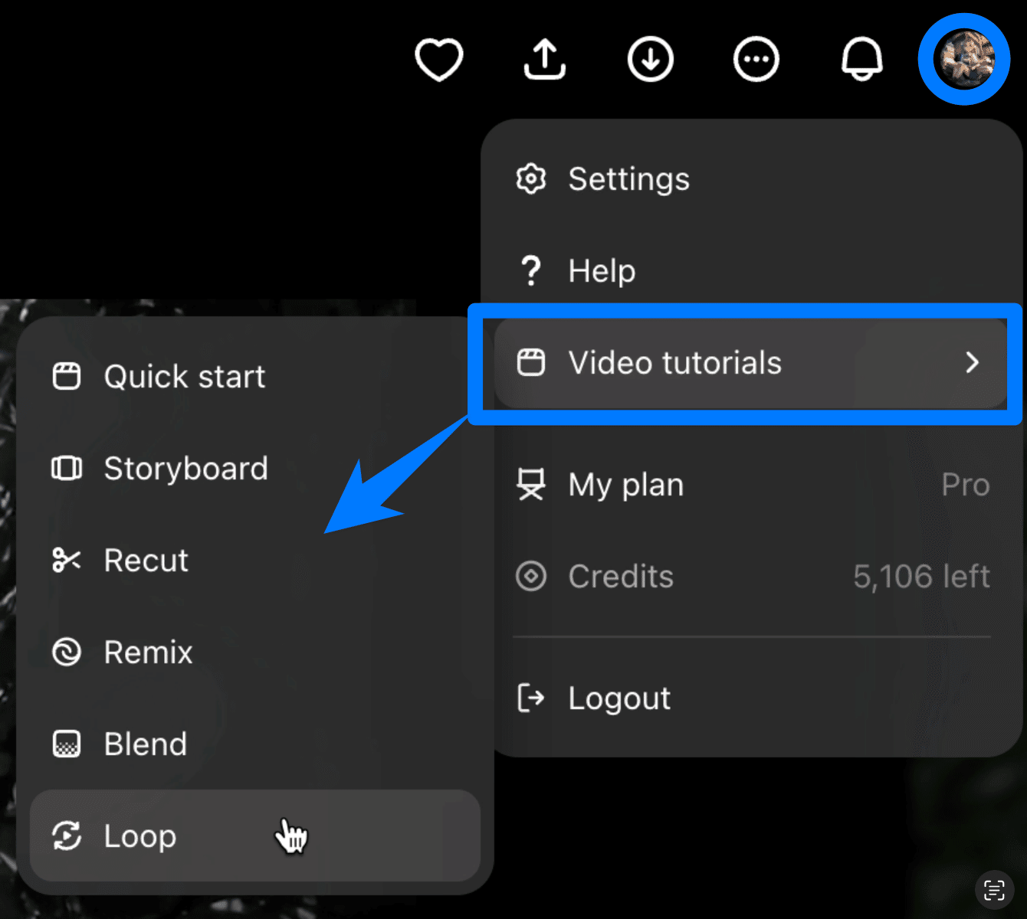Open the My plan entry
This screenshot has width=1027, height=919.
point(625,485)
